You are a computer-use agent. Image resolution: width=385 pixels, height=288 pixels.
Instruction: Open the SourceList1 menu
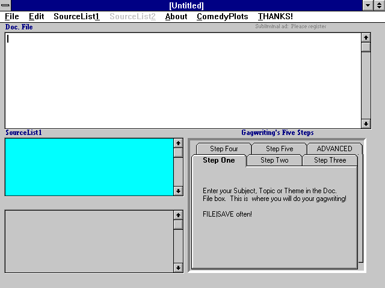click(76, 16)
